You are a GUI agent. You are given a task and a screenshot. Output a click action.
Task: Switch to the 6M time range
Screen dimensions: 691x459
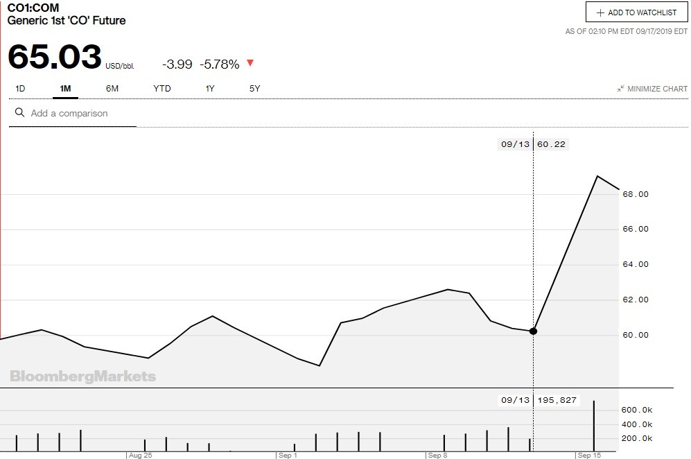pyautogui.click(x=112, y=89)
